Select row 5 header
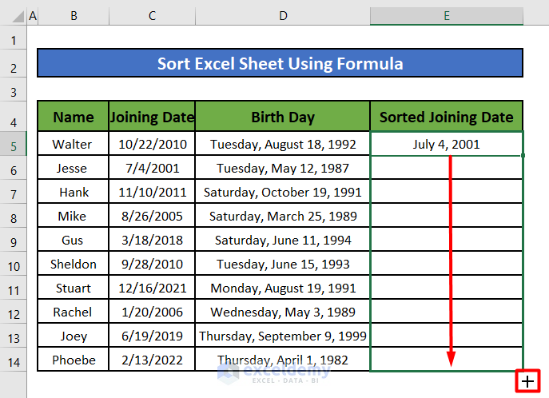This screenshot has width=549, height=398. coord(14,145)
